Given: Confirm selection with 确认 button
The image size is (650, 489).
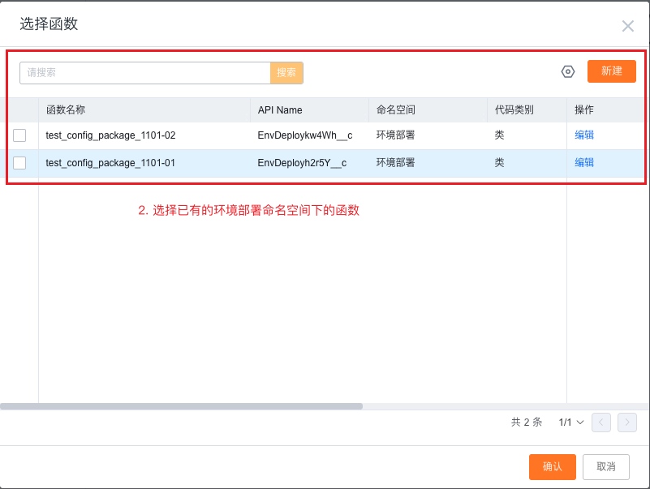Looking at the screenshot, I should pyautogui.click(x=552, y=466).
